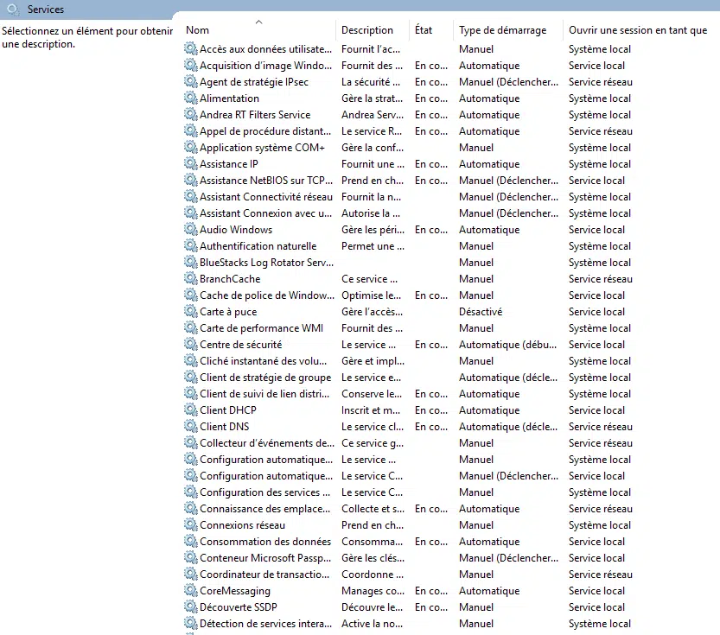
Task: Select Cliché instantané des volumes service name
Action: (263, 361)
